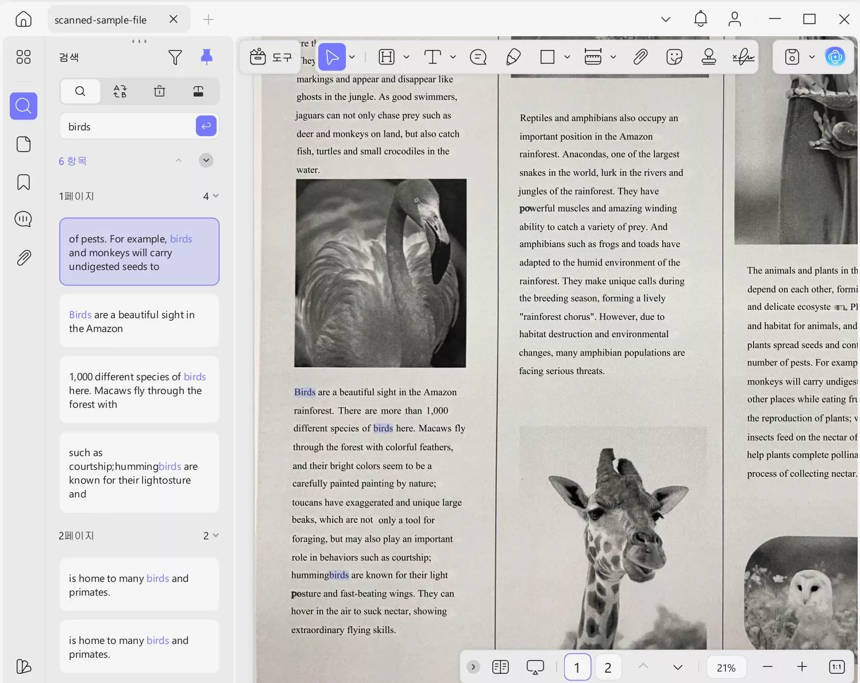Click the layers icon at sidebar bottom
Screen dimensions: 860x683
click(24, 666)
